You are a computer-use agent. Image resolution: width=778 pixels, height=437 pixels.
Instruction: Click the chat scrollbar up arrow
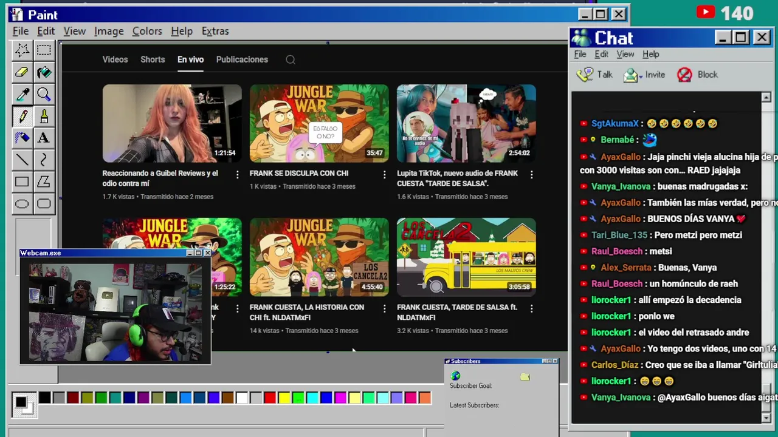766,98
